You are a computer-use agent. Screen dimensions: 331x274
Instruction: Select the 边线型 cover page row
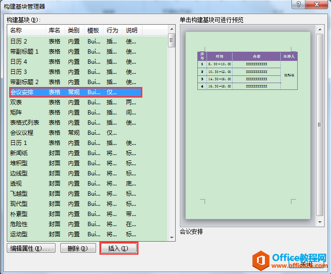(x=76, y=173)
